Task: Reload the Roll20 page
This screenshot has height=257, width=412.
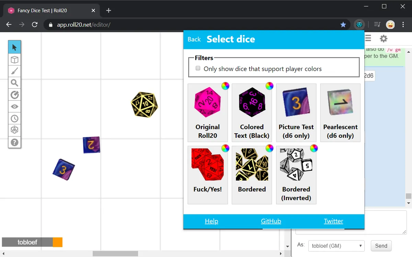Action: [35, 25]
